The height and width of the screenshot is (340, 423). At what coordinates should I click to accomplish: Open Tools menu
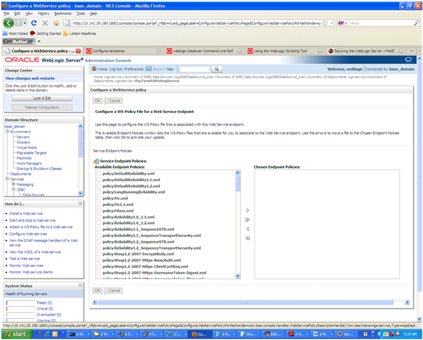click(x=81, y=13)
